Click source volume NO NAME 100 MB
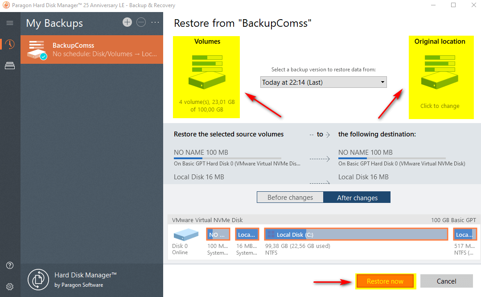Viewport: 481px width, 297px height. pyautogui.click(x=201, y=153)
